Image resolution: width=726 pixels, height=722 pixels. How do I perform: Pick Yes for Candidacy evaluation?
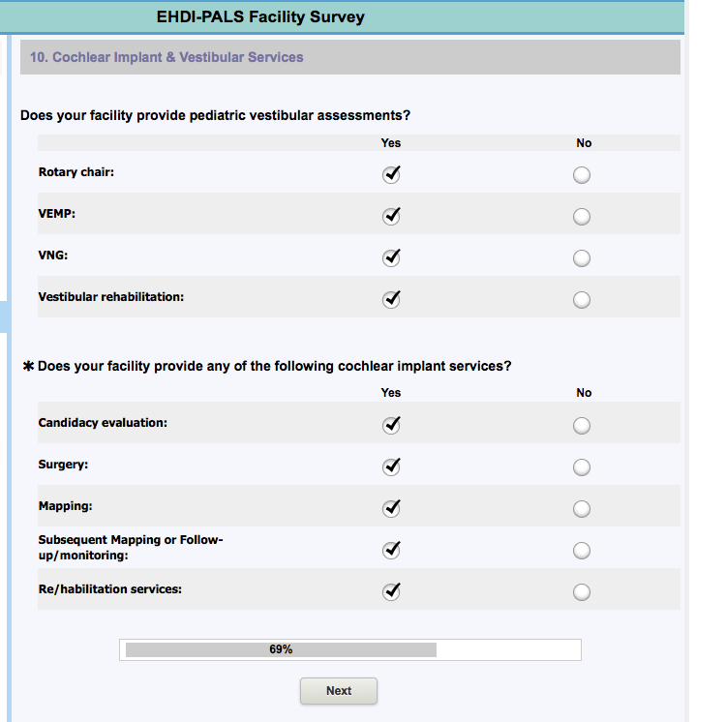390,426
